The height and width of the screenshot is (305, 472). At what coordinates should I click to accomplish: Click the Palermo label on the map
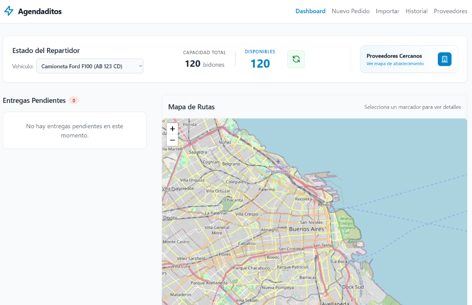pyautogui.click(x=267, y=190)
